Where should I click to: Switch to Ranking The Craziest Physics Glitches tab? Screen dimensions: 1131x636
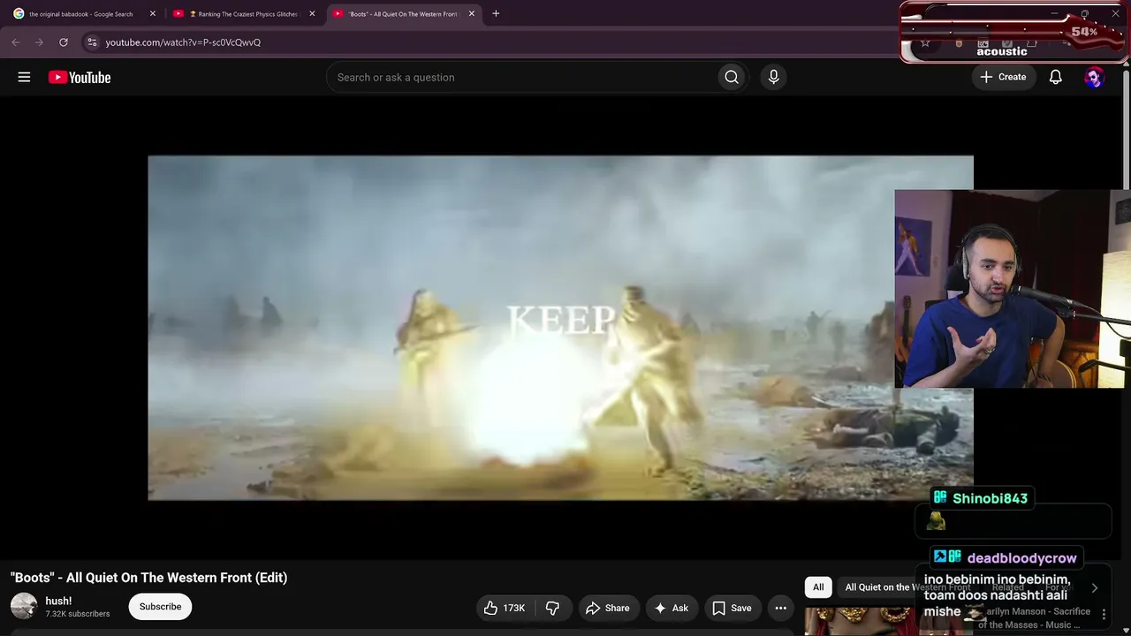coord(244,14)
